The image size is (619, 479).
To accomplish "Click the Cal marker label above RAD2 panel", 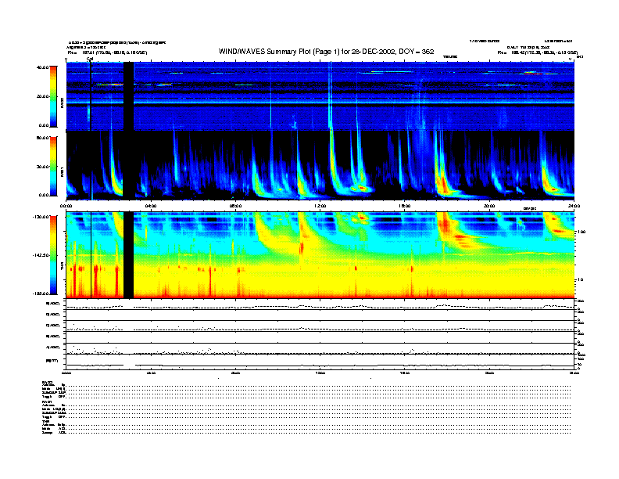I will 90,59.
